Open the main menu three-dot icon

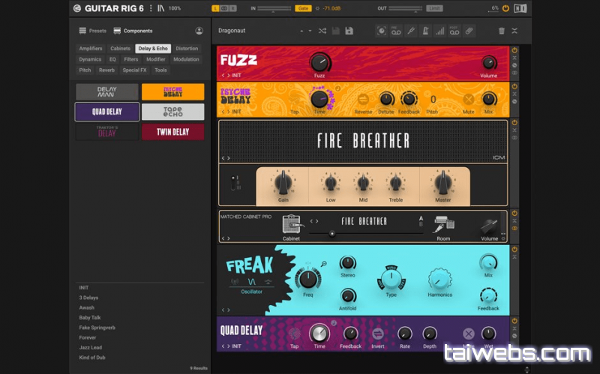click(151, 8)
